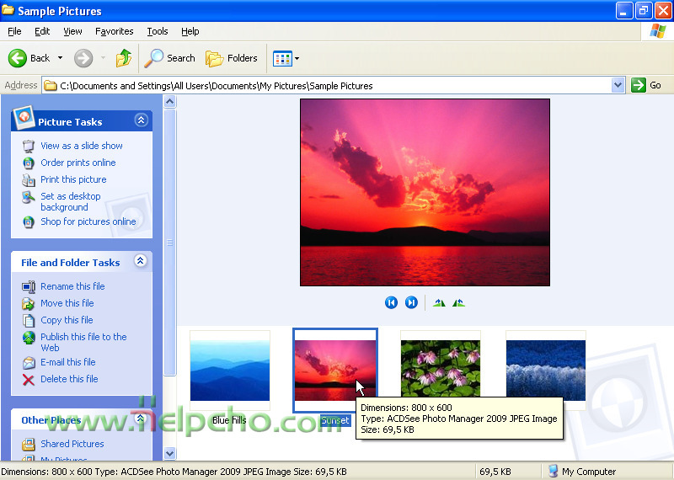The width and height of the screenshot is (674, 480).
Task: Click the Up folder icon
Action: point(124,58)
